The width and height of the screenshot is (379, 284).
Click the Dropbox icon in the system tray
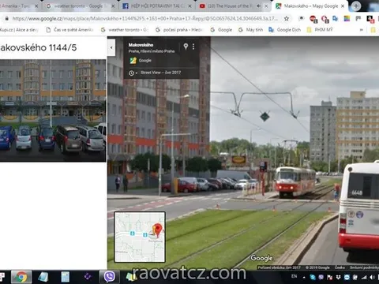339,277
